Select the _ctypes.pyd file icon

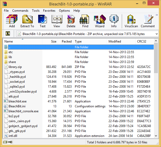[x=6, y=72]
